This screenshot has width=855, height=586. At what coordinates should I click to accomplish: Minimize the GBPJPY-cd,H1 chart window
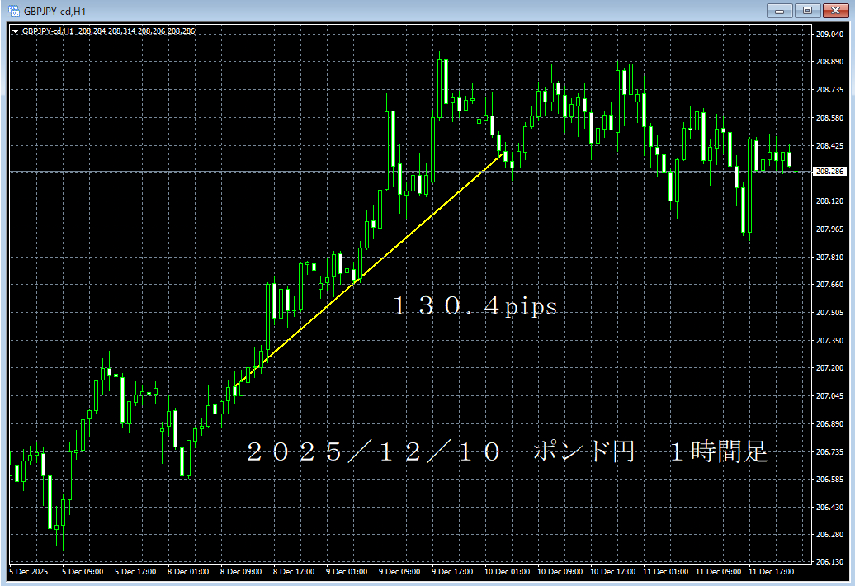pyautogui.click(x=780, y=11)
